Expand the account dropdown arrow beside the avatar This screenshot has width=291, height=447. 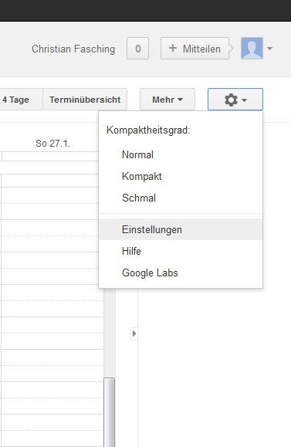(269, 49)
